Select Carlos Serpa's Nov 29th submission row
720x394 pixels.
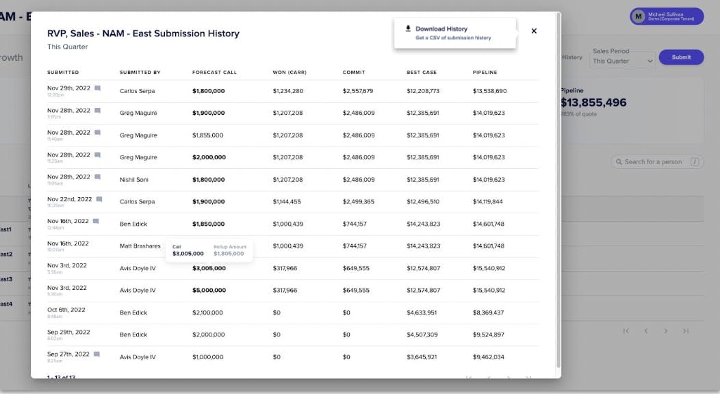pos(308,89)
